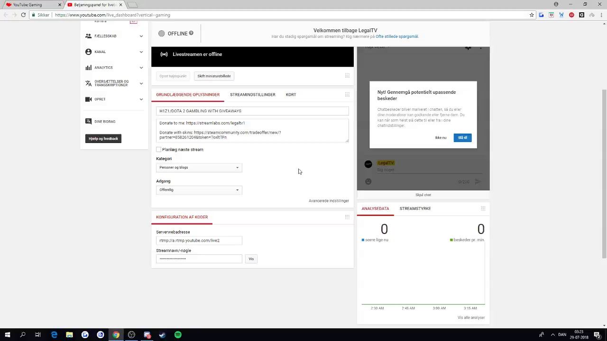Select the Streamstyrke tab

click(415, 208)
